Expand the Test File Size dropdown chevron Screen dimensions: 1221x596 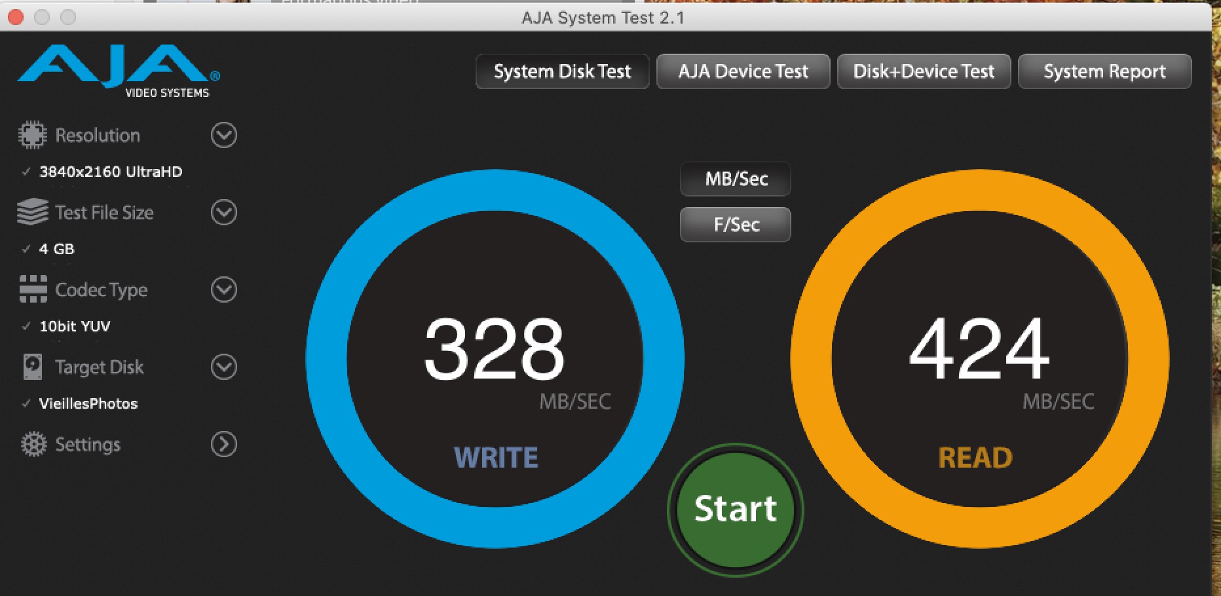224,212
